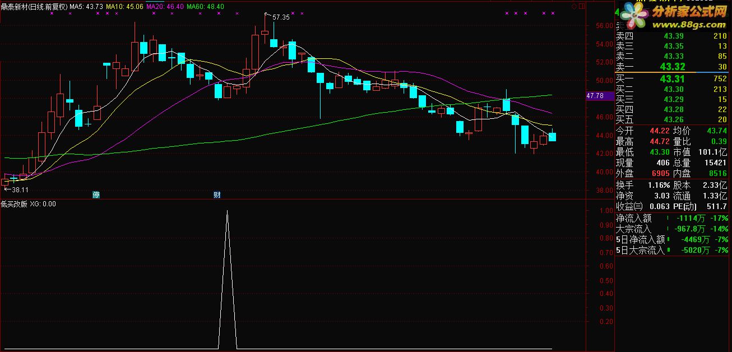Click the 市值 value 101.1亿
The image size is (732, 352).
coord(712,152)
